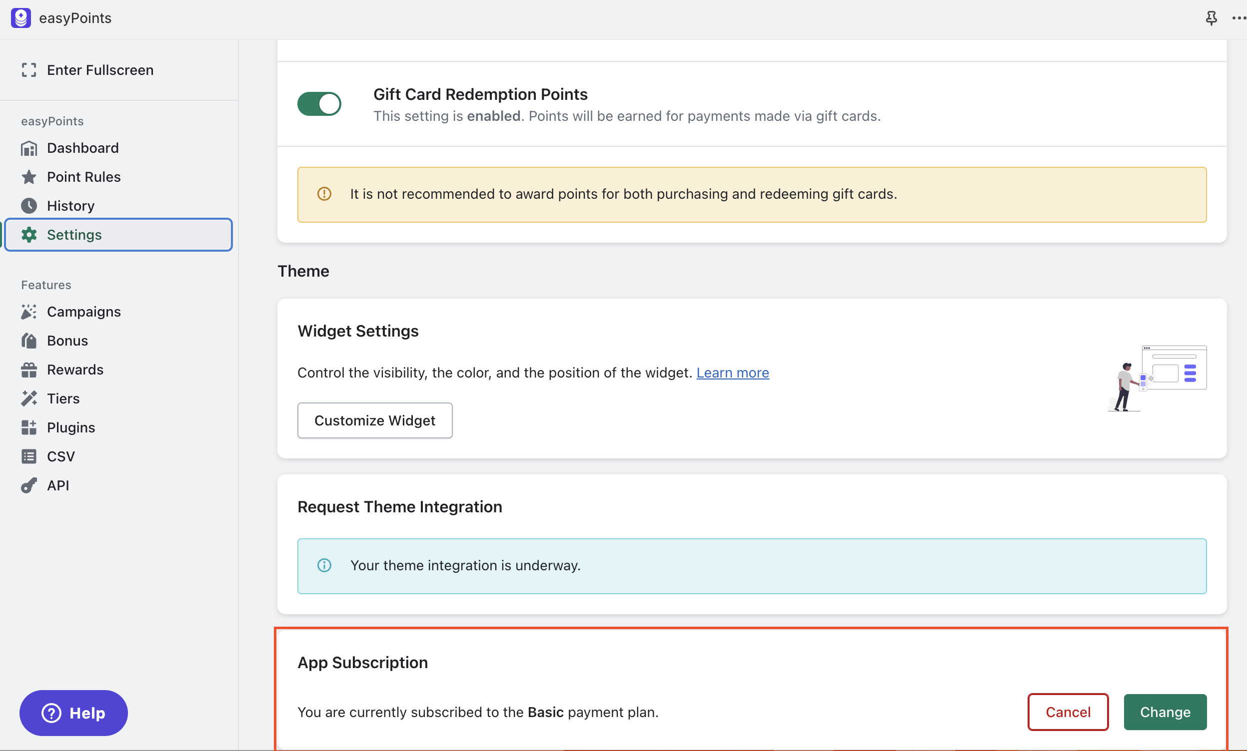The image size is (1247, 751).
Task: Open the Plugins section
Action: [29, 427]
